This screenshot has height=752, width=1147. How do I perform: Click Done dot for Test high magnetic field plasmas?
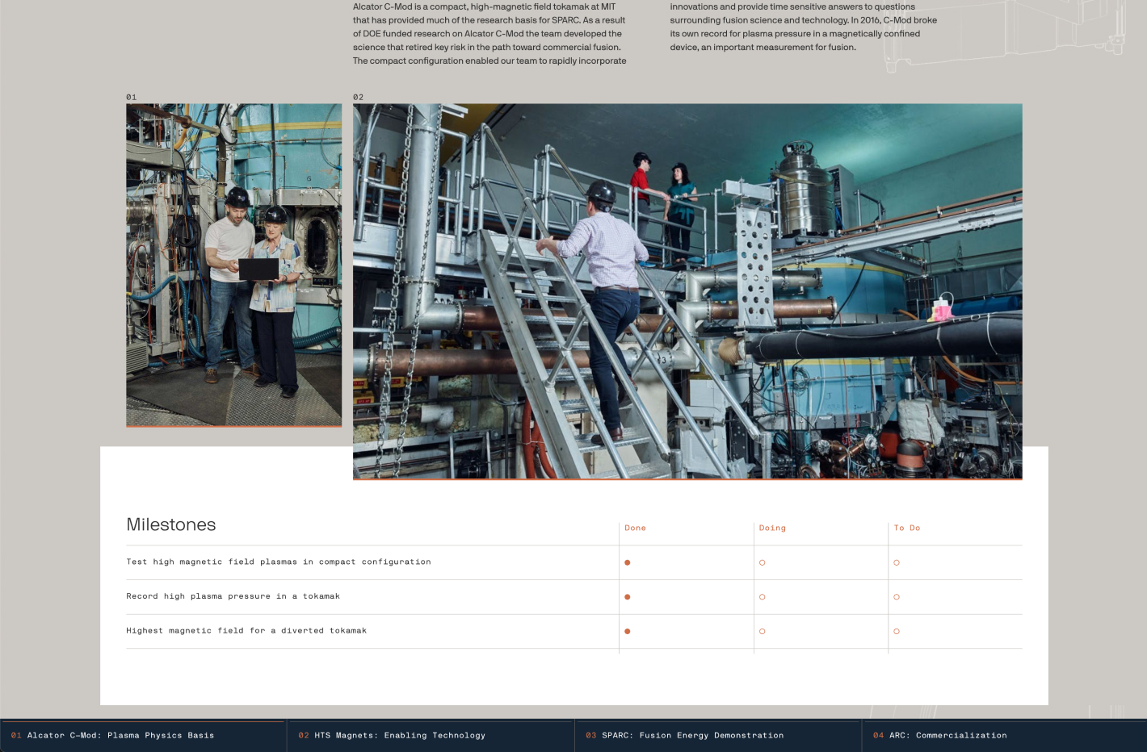tap(628, 562)
